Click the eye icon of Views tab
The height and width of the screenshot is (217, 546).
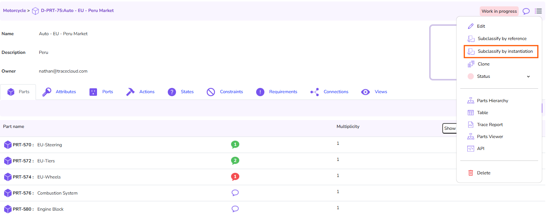(x=365, y=92)
